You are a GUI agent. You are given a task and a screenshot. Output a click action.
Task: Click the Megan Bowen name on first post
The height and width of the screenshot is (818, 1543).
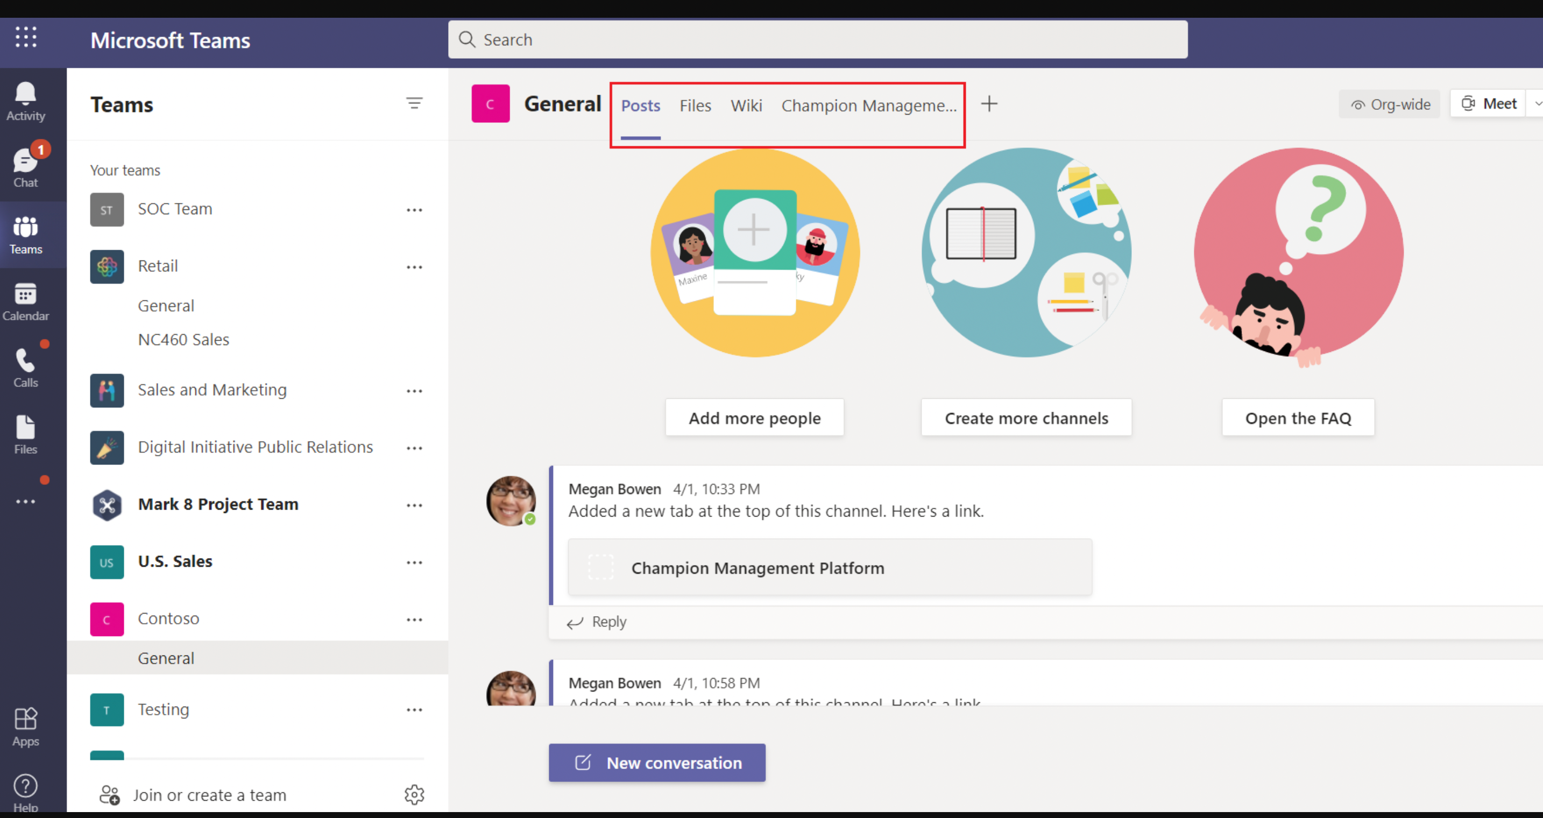[614, 489]
